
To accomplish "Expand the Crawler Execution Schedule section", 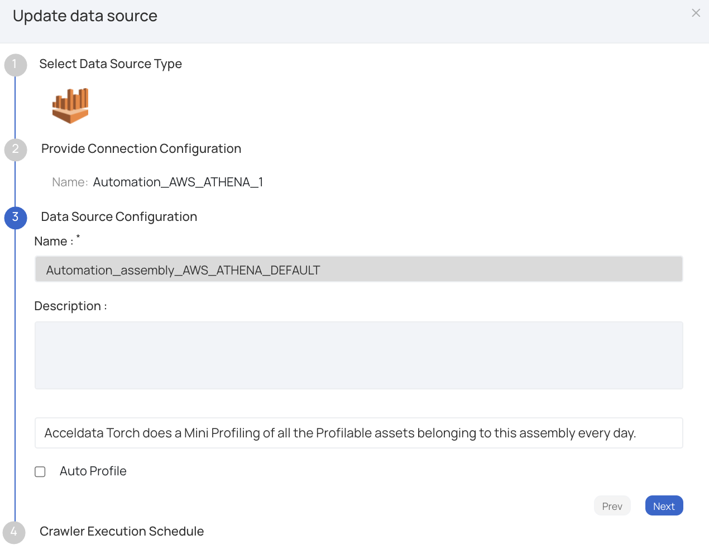I will [121, 531].
